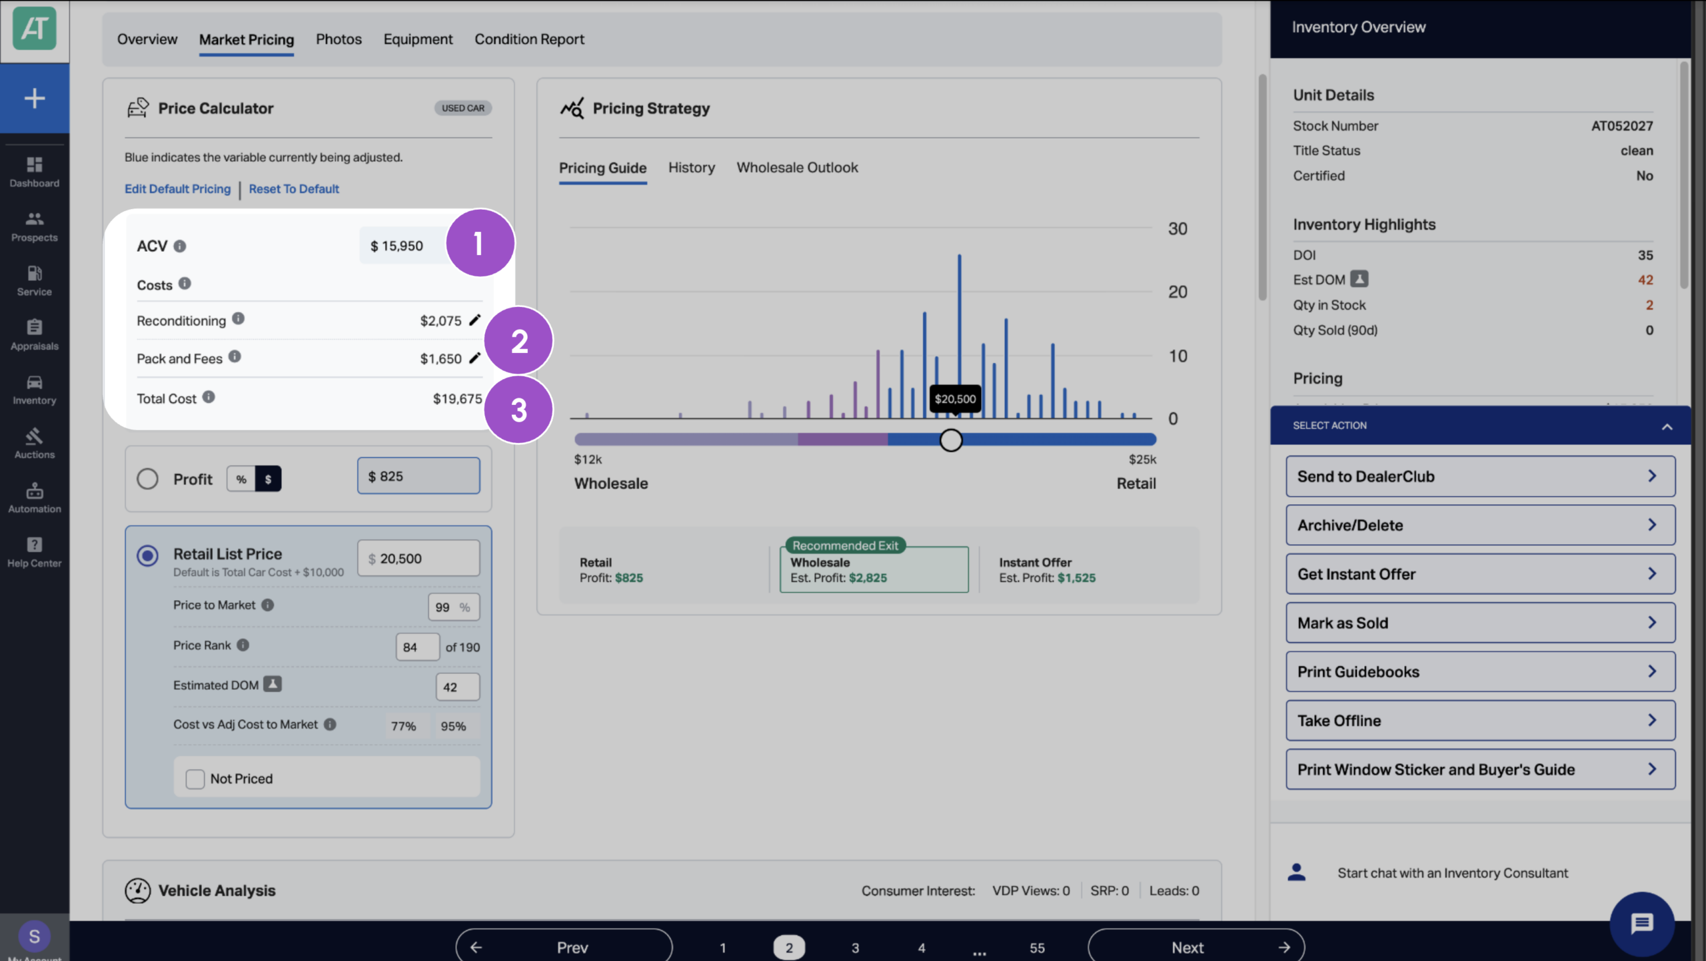Screen dimensions: 1706x961
Task: Click Edit Default Pricing link
Action: (177, 189)
